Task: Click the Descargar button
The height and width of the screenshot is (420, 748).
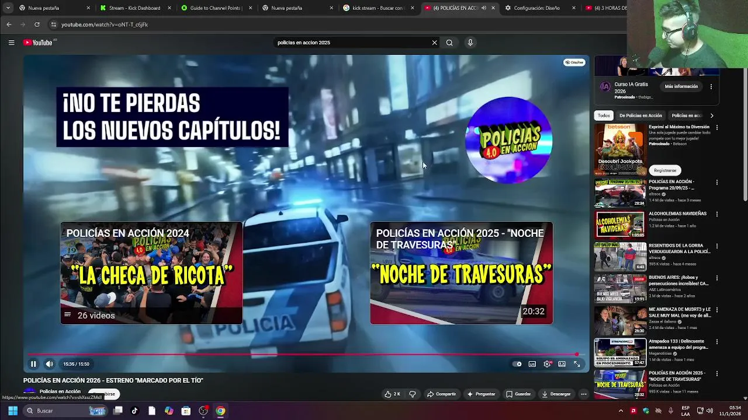Action: click(x=556, y=394)
